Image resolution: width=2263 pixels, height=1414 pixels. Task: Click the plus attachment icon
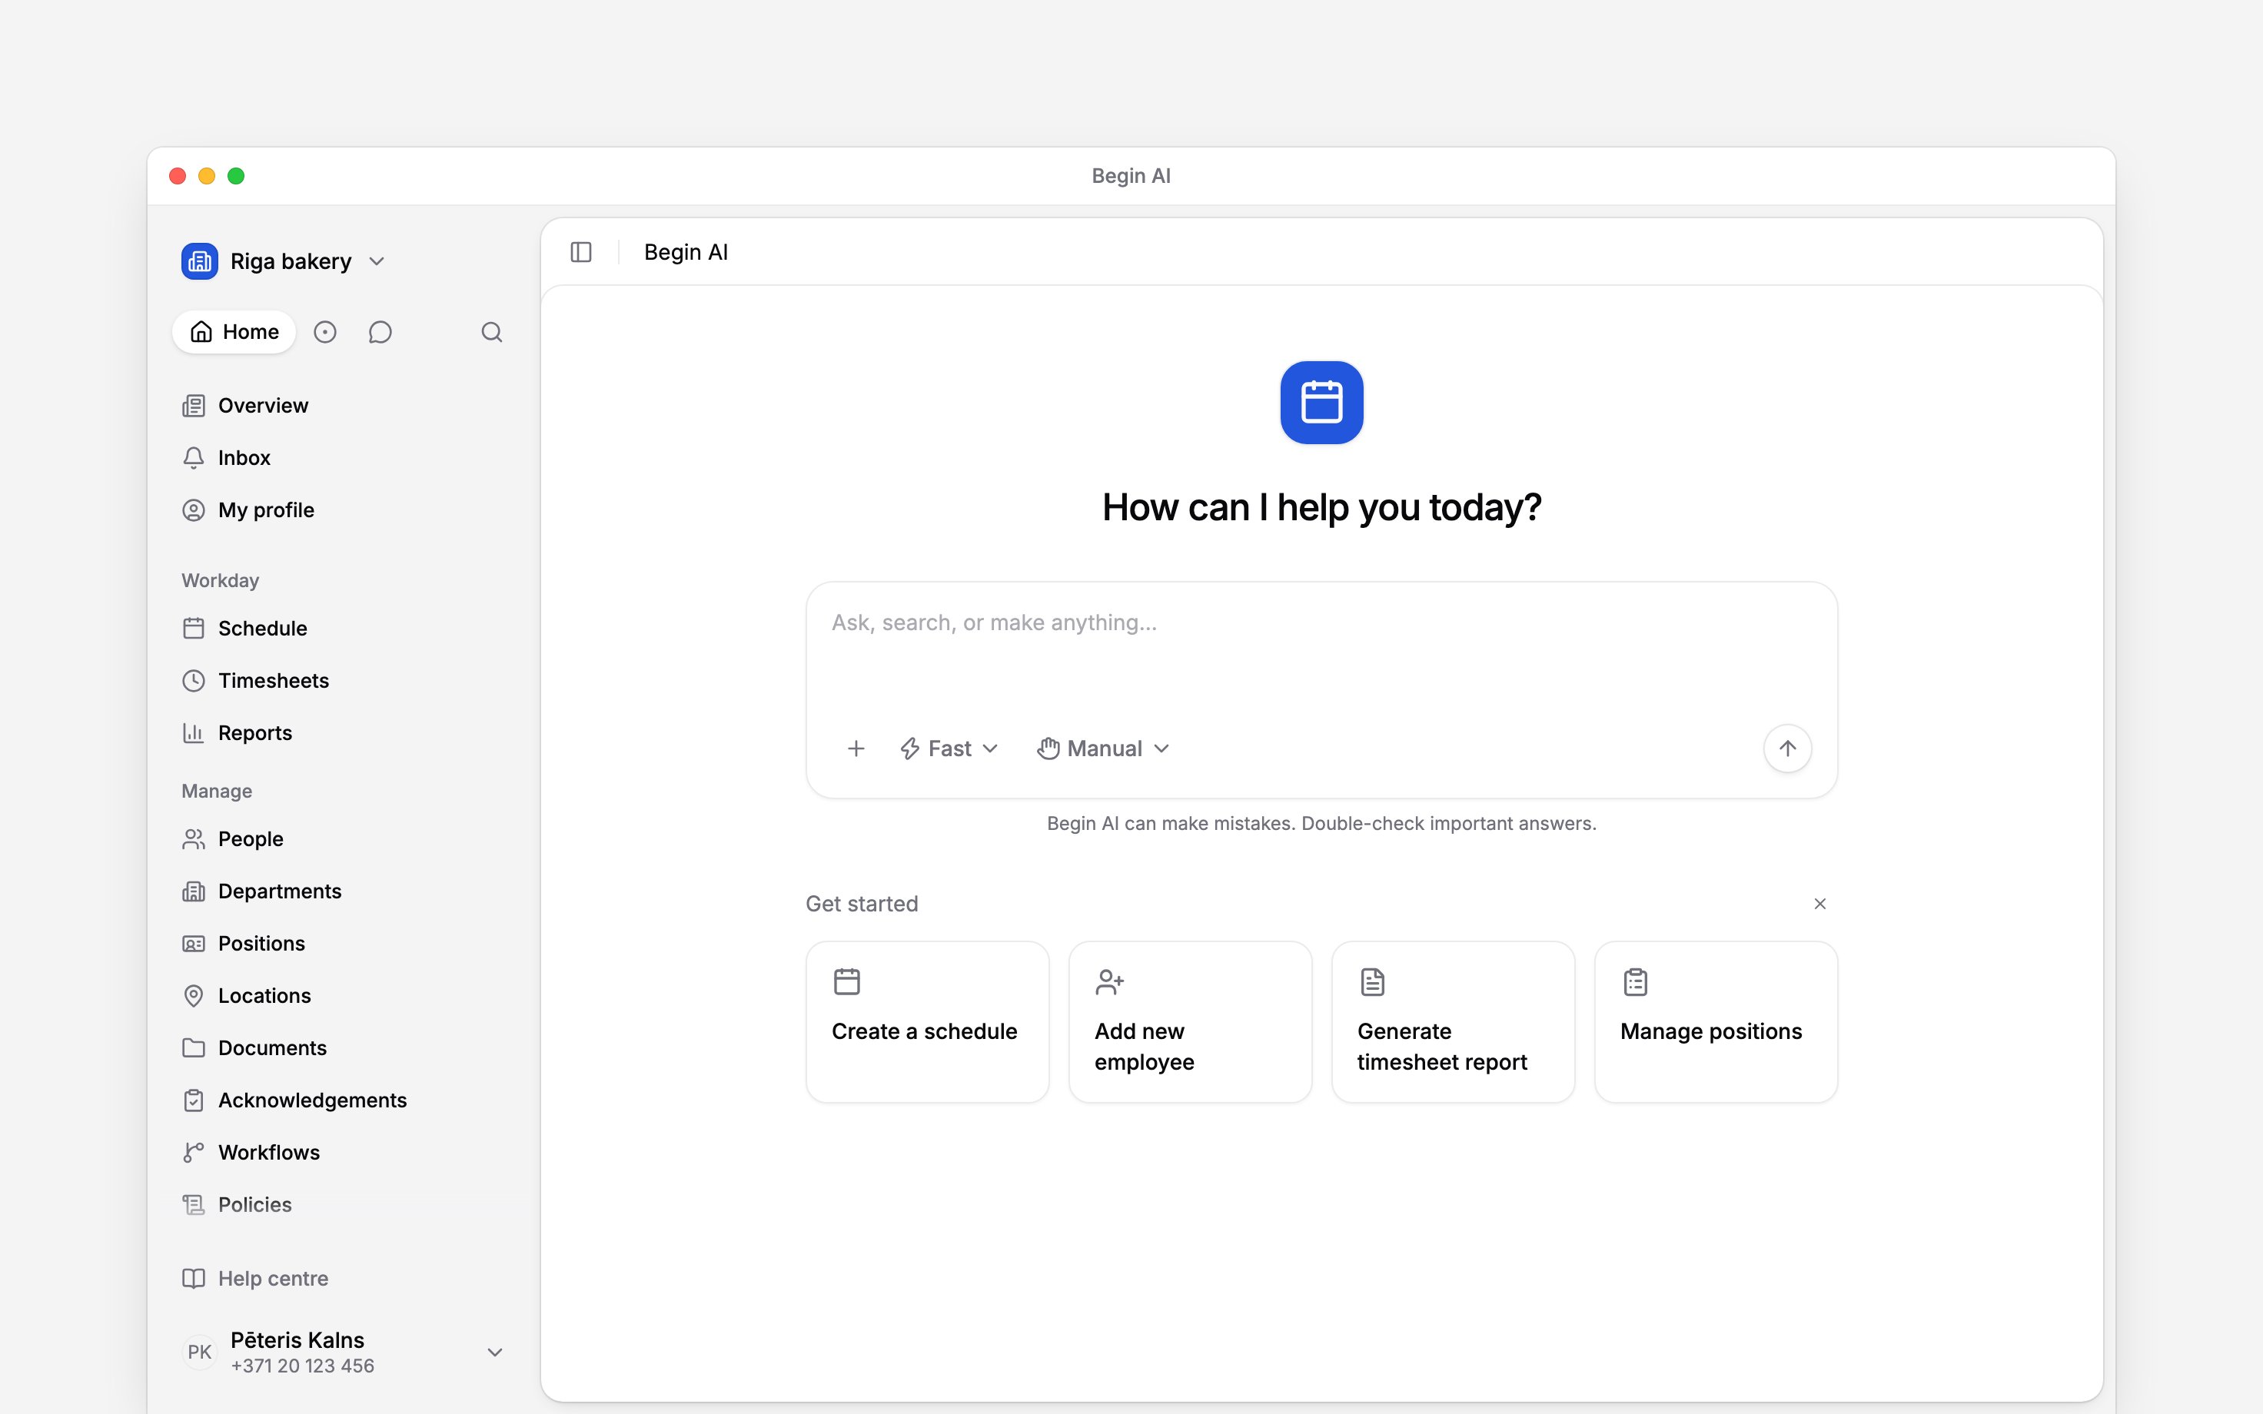(x=856, y=748)
